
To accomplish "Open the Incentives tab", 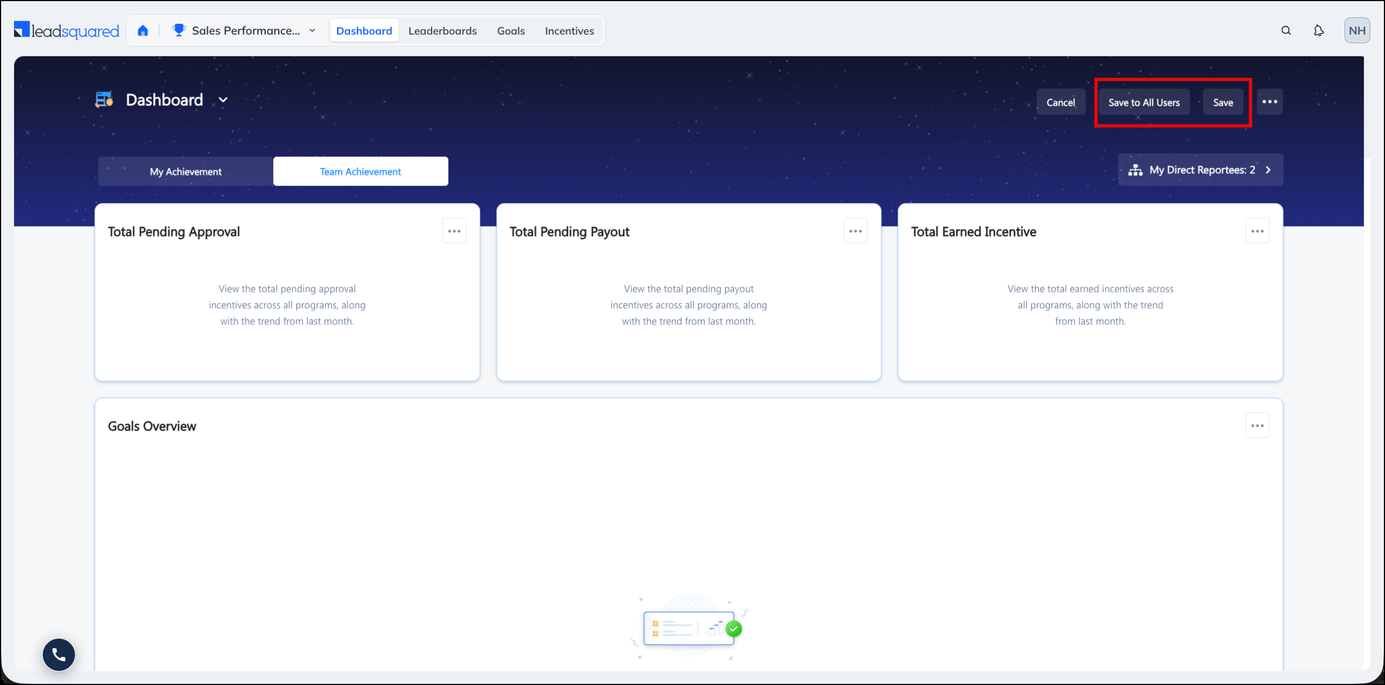I will coord(569,31).
